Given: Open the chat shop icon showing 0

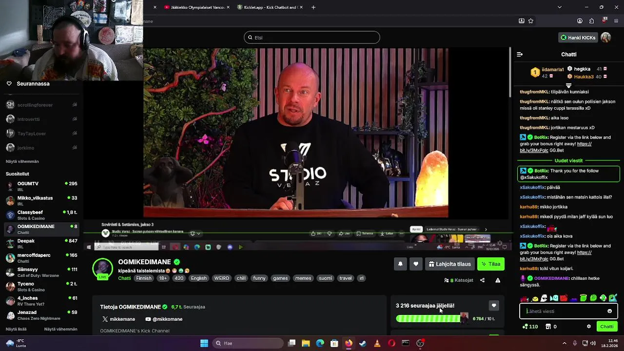Looking at the screenshot, I should [x=551, y=327].
